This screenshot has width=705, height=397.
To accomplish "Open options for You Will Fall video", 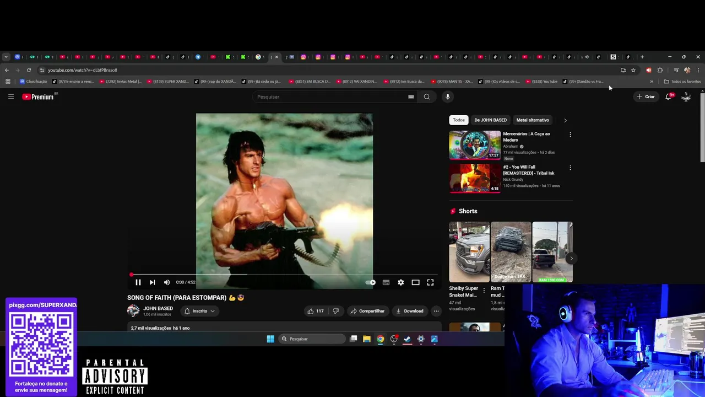I will [x=570, y=168].
